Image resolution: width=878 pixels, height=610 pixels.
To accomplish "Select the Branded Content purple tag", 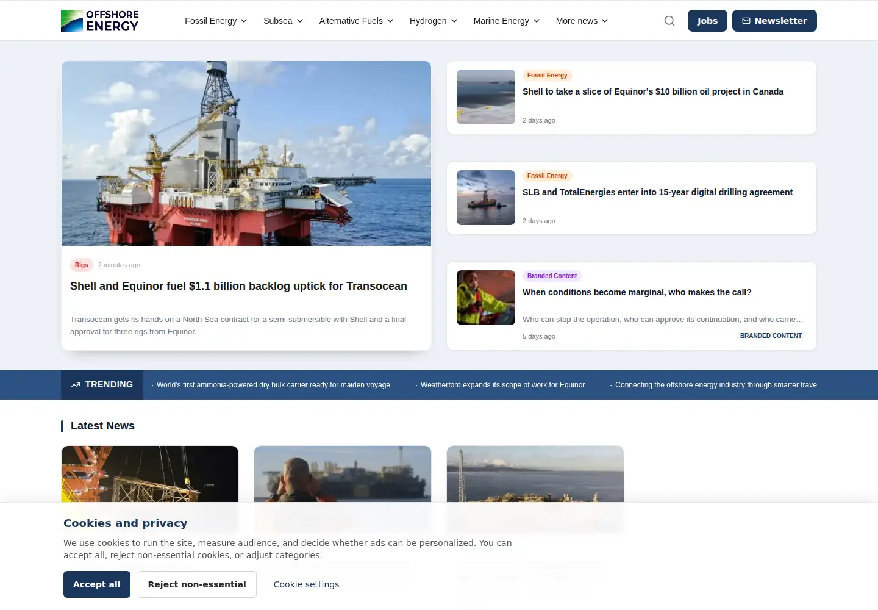I will 552,276.
